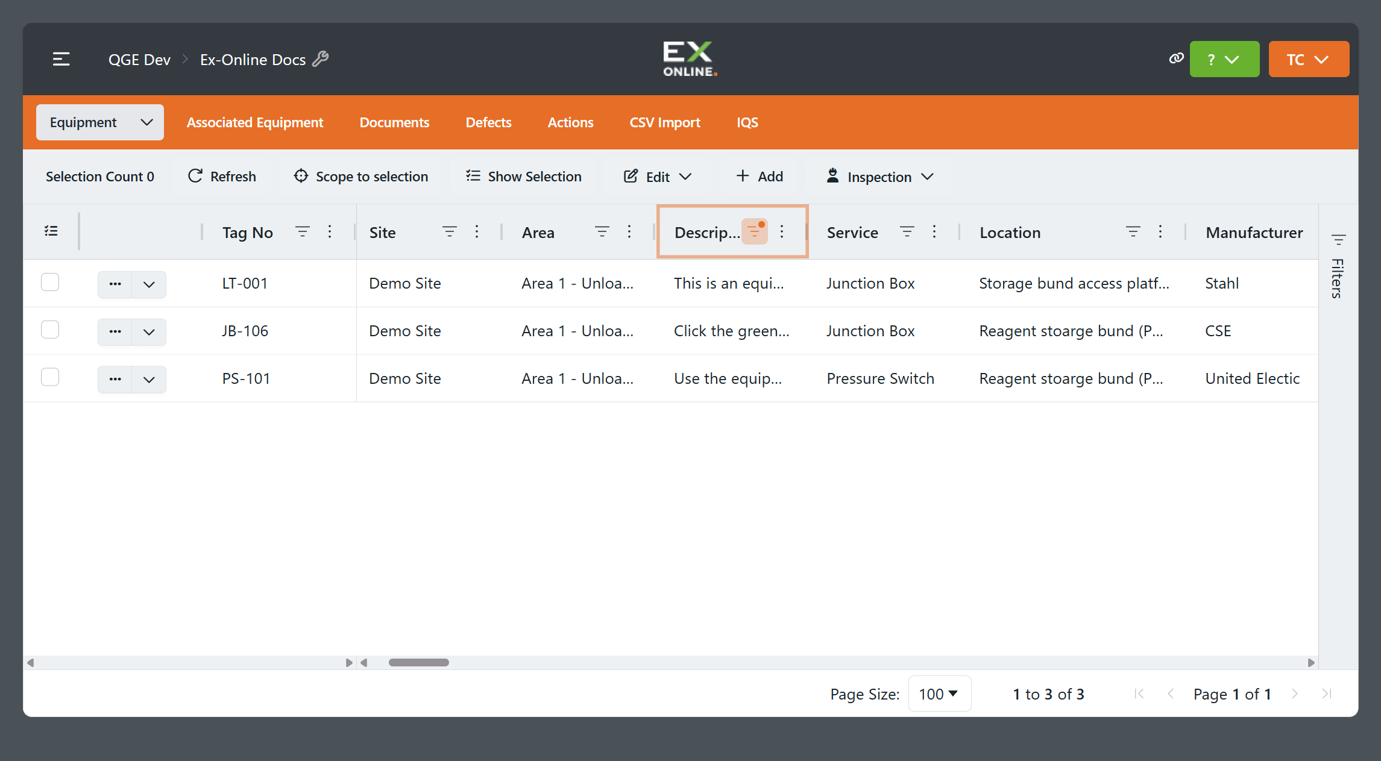This screenshot has height=761, width=1381.
Task: Tick the checkbox for PS-101
Action: (50, 377)
